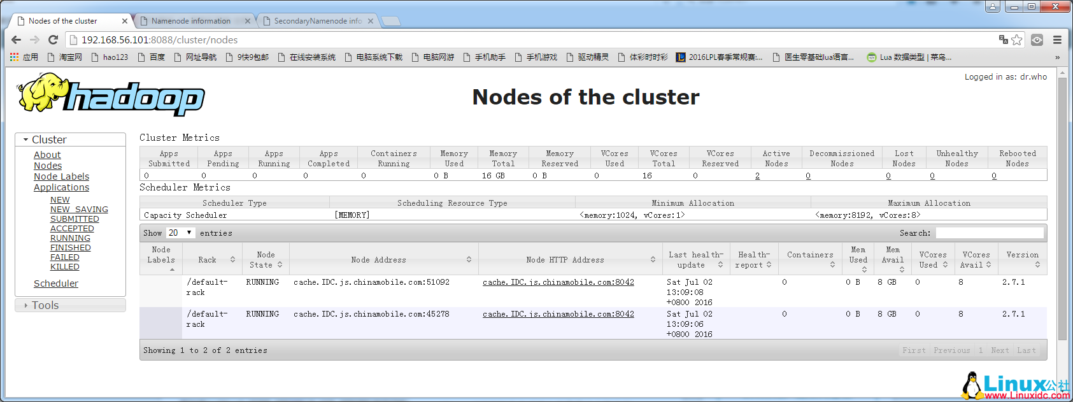Click the address bar URL
This screenshot has width=1073, height=402.
(x=159, y=39)
